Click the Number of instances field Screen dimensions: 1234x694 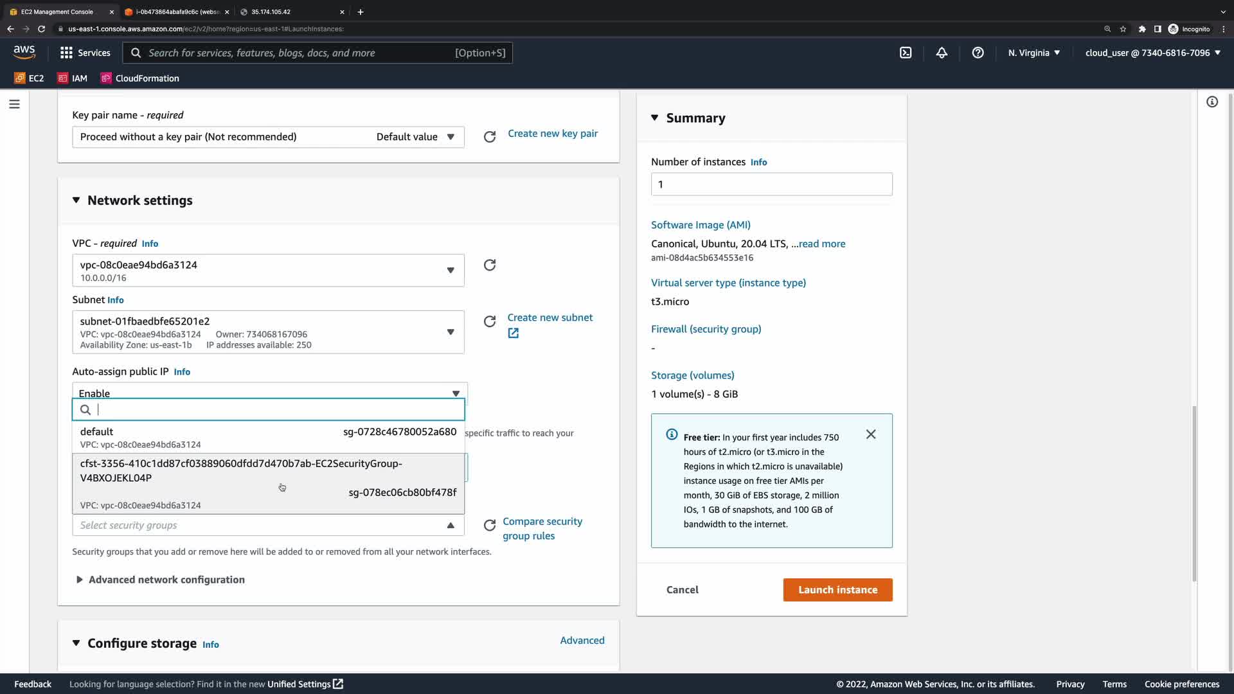coord(771,184)
